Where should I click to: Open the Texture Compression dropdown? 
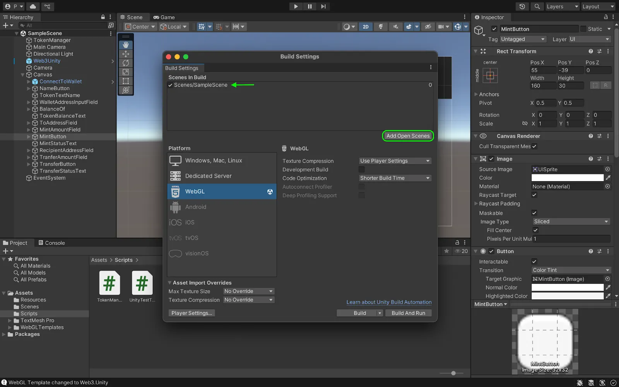[395, 161]
